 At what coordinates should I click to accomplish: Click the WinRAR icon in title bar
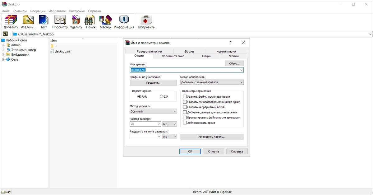coord(4,4)
